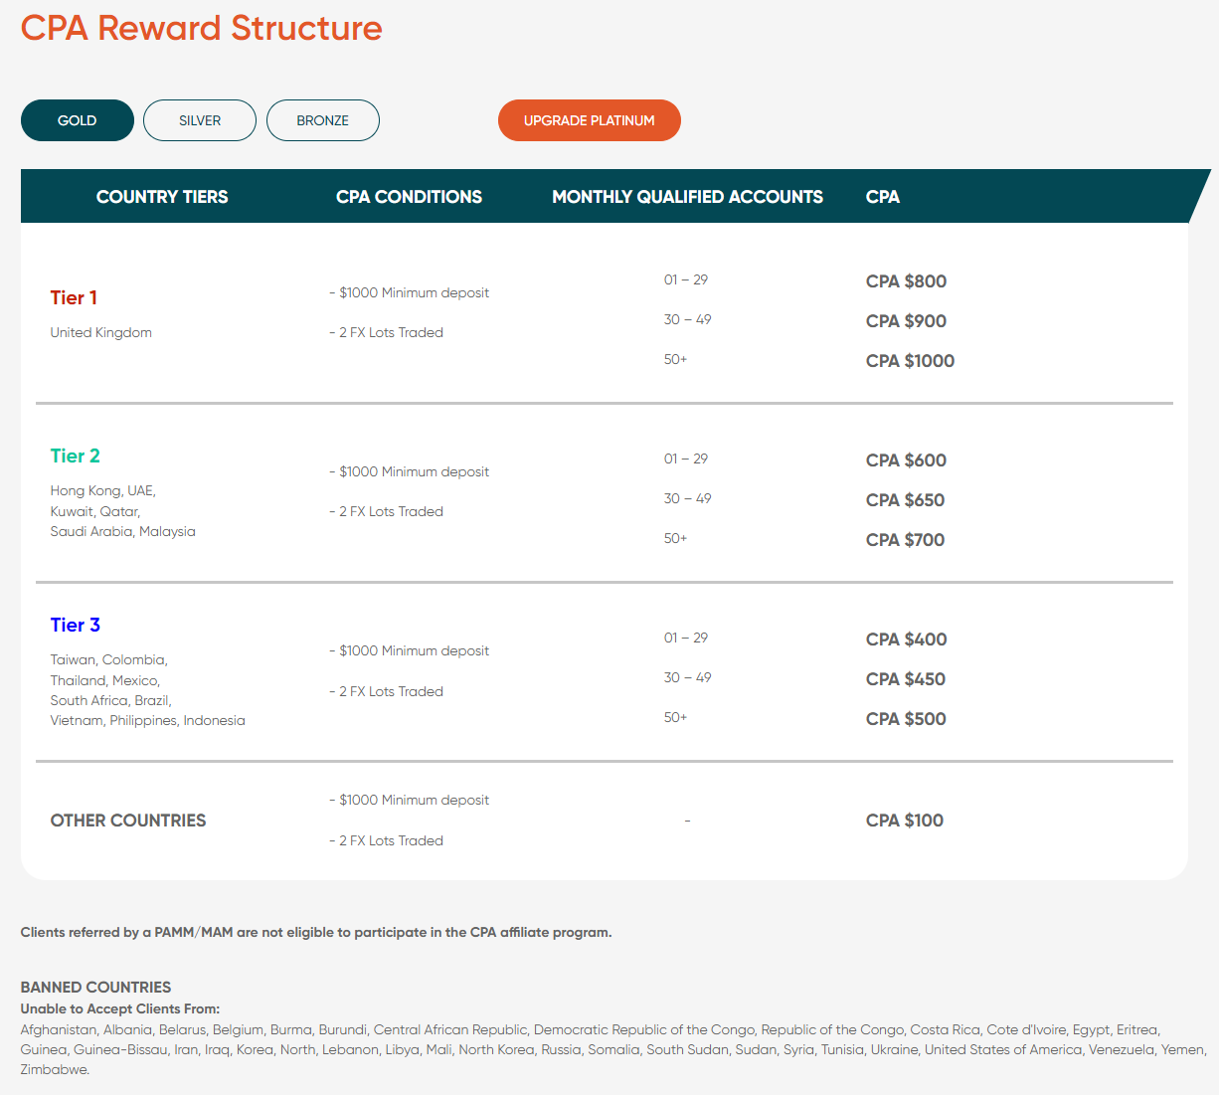Image resolution: width=1219 pixels, height=1095 pixels.
Task: Click the CPA CONDITIONS column header
Action: [409, 197]
